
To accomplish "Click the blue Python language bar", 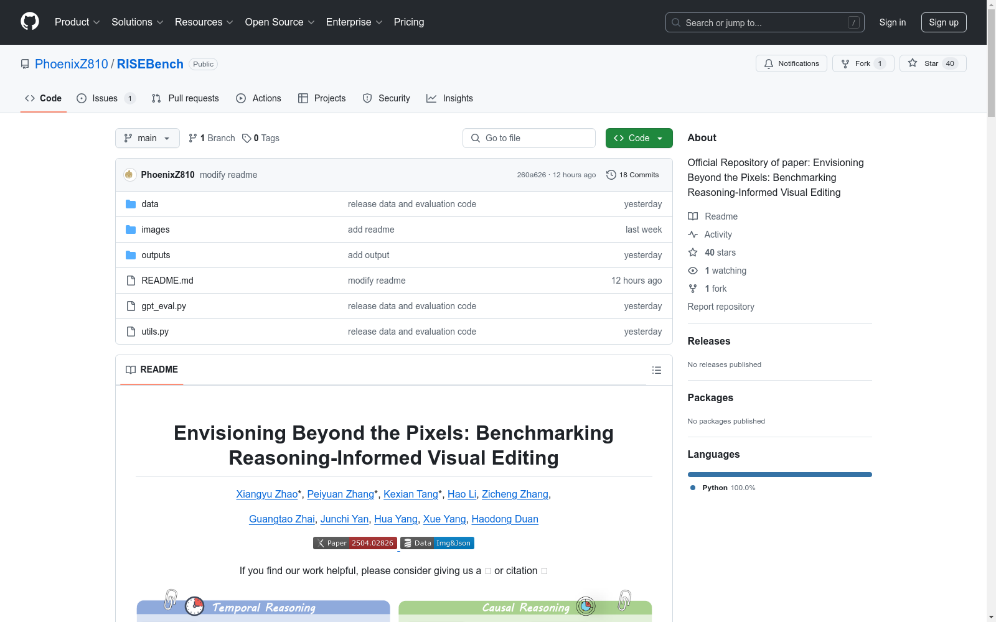I will [780, 475].
